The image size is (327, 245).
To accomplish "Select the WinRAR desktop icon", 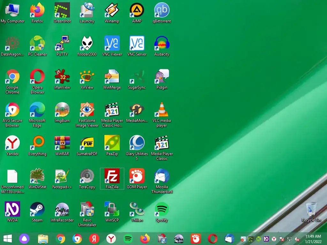I will coord(62,145).
